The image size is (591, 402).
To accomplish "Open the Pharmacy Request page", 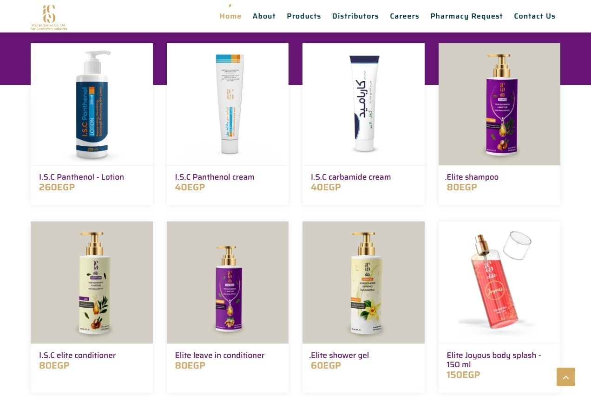I will (x=466, y=16).
